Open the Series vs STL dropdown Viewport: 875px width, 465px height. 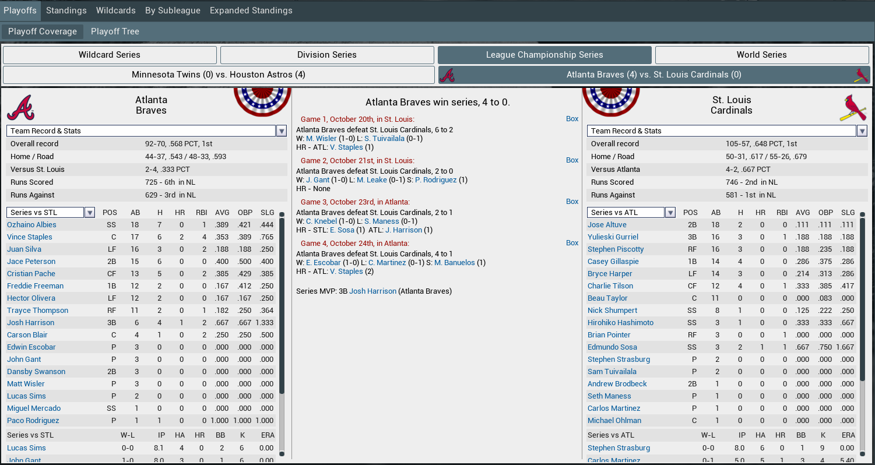(90, 213)
